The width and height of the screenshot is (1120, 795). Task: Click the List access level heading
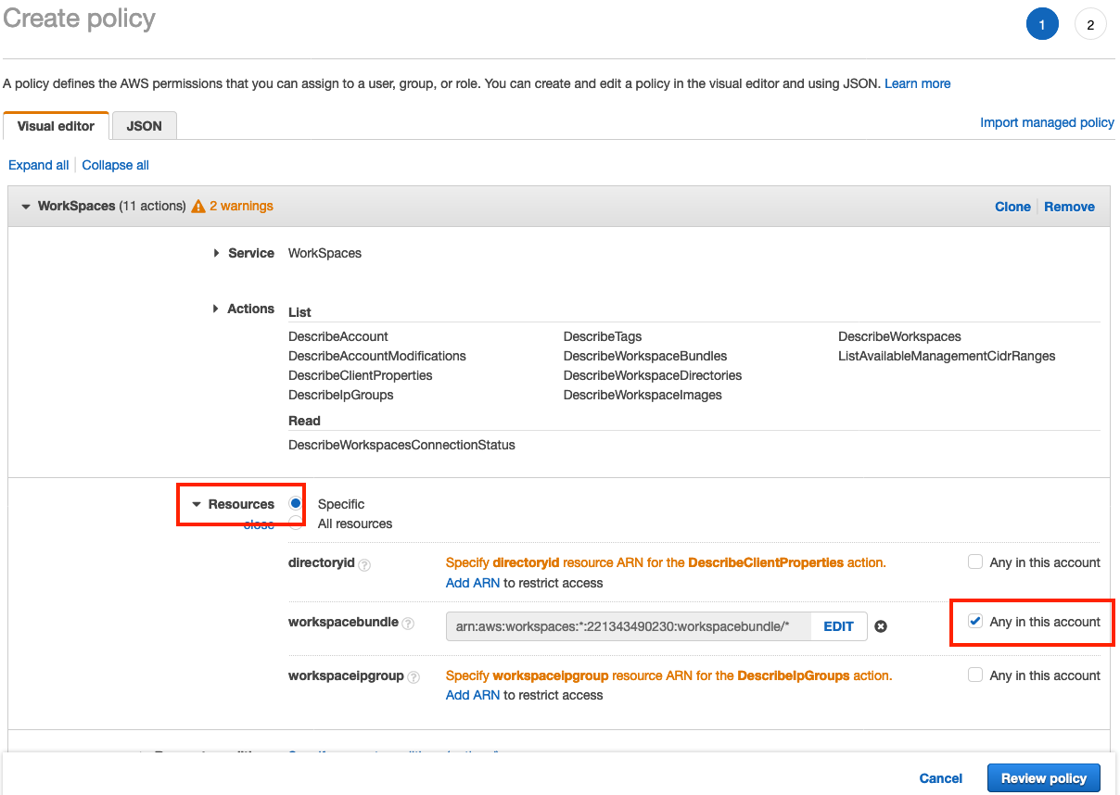point(299,312)
